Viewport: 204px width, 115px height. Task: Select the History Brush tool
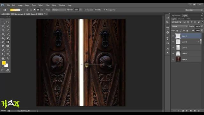(8, 38)
